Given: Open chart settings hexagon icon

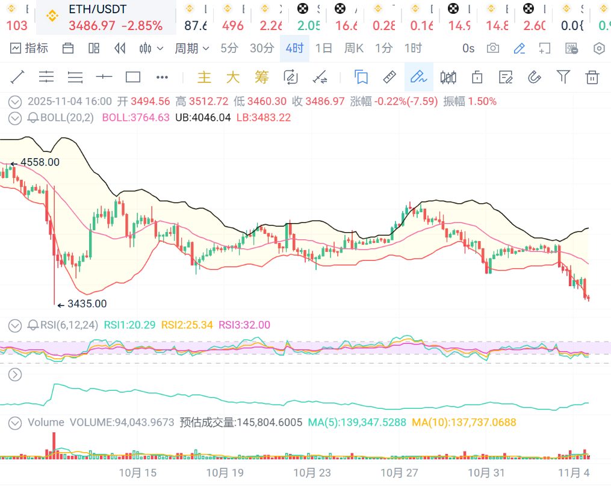Looking at the screenshot, I should 599,48.
